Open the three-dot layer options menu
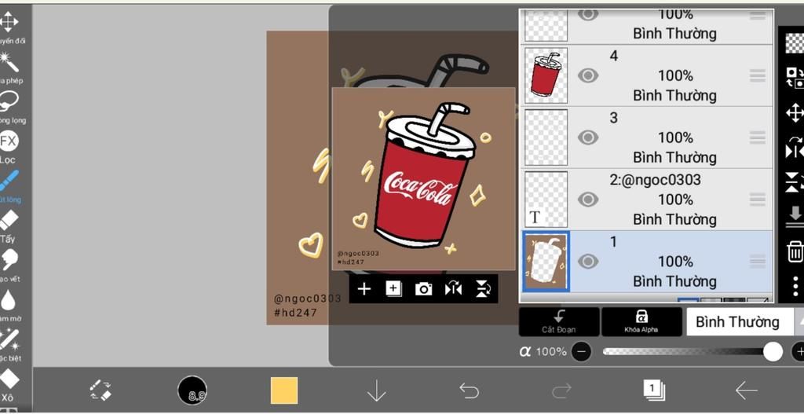The width and height of the screenshot is (804, 414). click(795, 286)
